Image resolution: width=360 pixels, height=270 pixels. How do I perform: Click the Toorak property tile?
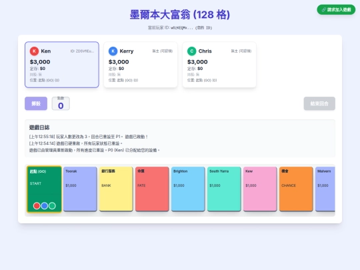[x=80, y=189]
